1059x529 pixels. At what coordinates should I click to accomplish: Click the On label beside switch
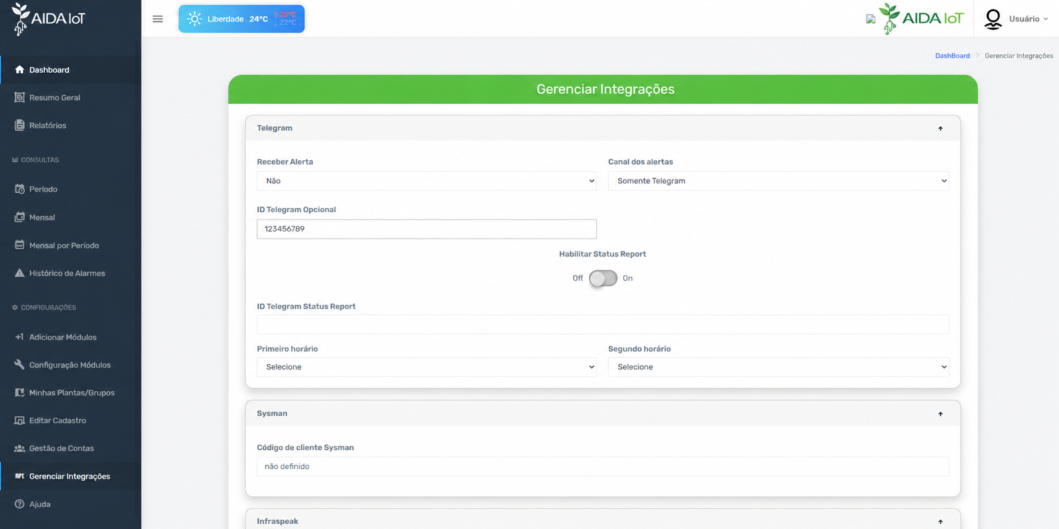(627, 278)
